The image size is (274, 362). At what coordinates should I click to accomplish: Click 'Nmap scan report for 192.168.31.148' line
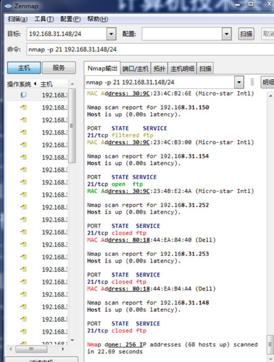click(148, 303)
